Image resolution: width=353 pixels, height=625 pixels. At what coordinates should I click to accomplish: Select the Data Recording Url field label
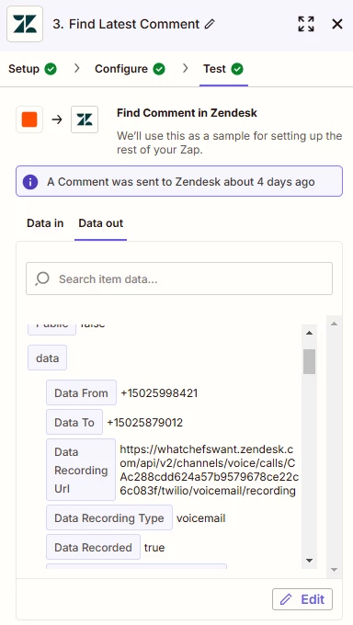[x=81, y=470]
